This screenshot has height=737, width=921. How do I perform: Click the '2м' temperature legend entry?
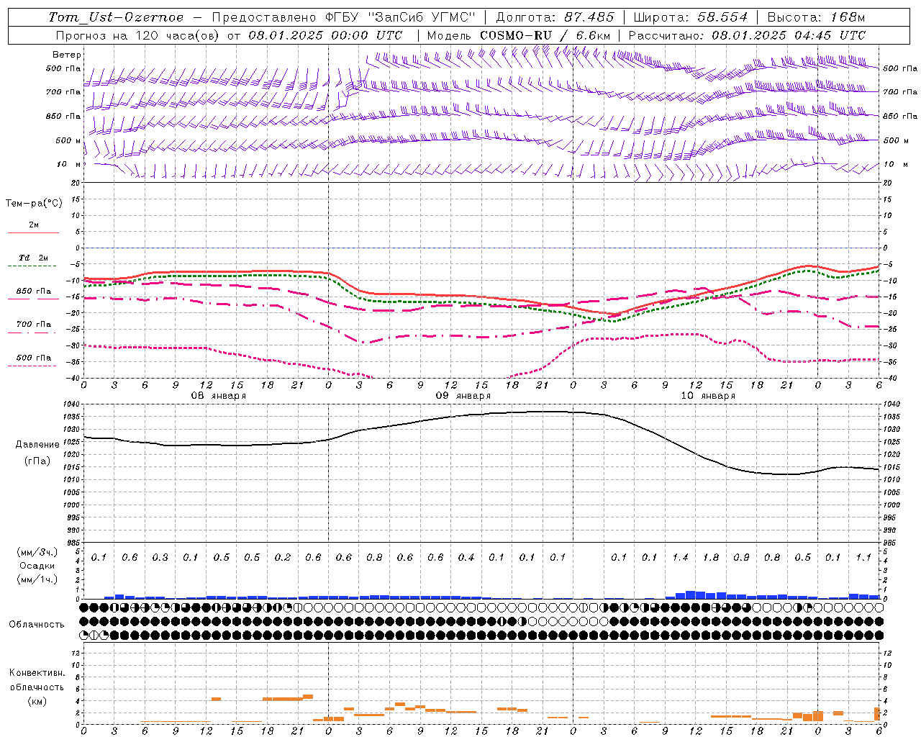pos(34,225)
